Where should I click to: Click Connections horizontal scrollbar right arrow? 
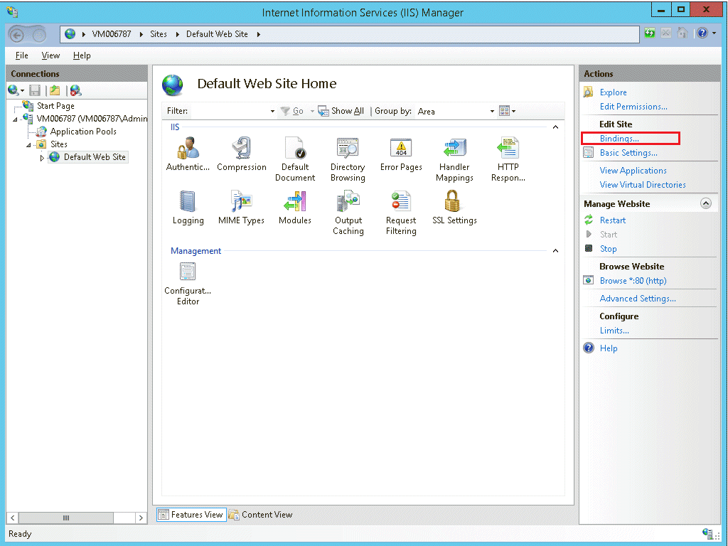(141, 518)
